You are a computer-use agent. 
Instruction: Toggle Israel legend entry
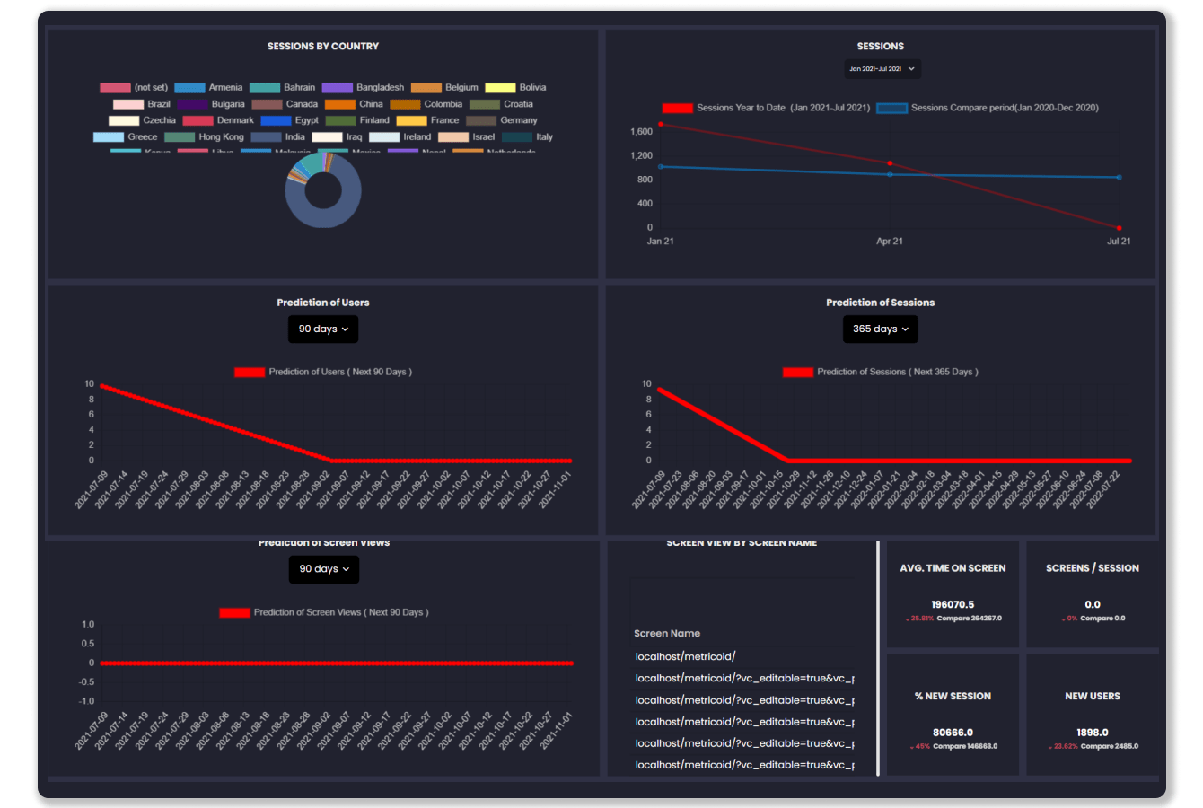[x=466, y=137]
